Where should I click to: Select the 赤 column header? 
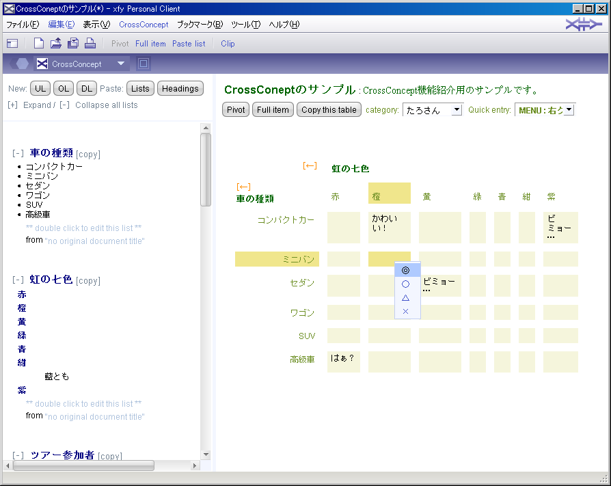click(x=336, y=196)
